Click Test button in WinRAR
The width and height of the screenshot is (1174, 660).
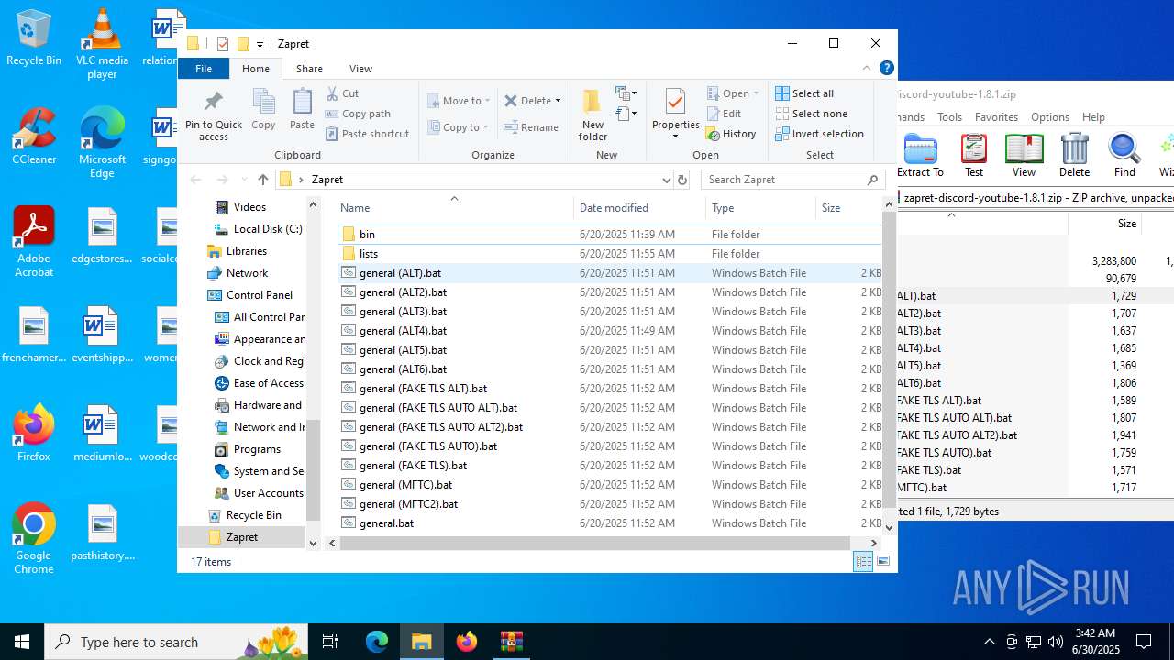point(974,156)
